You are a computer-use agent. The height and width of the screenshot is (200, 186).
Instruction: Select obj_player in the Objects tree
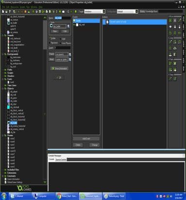(14, 92)
